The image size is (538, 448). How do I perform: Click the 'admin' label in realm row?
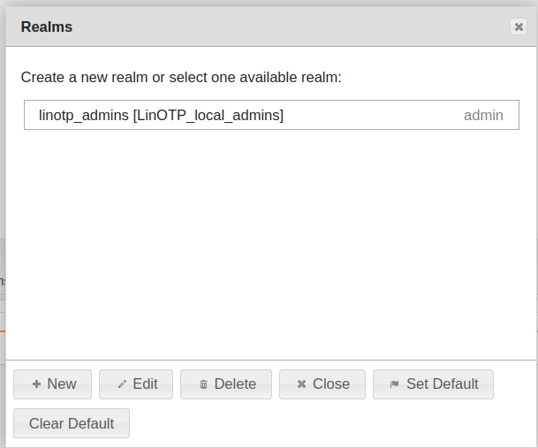click(483, 115)
